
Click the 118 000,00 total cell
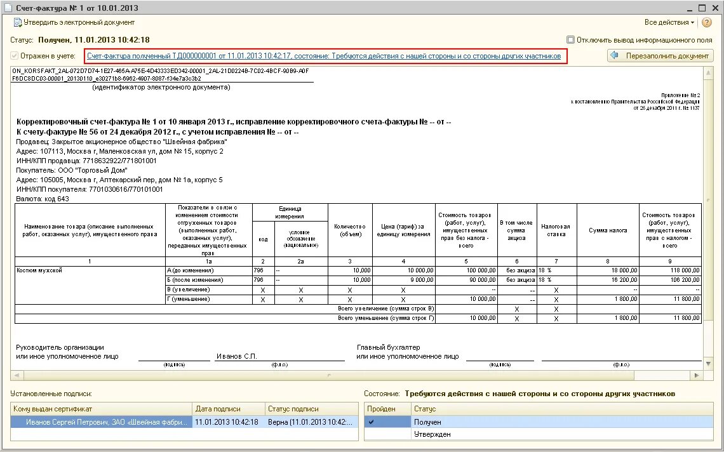(x=670, y=270)
